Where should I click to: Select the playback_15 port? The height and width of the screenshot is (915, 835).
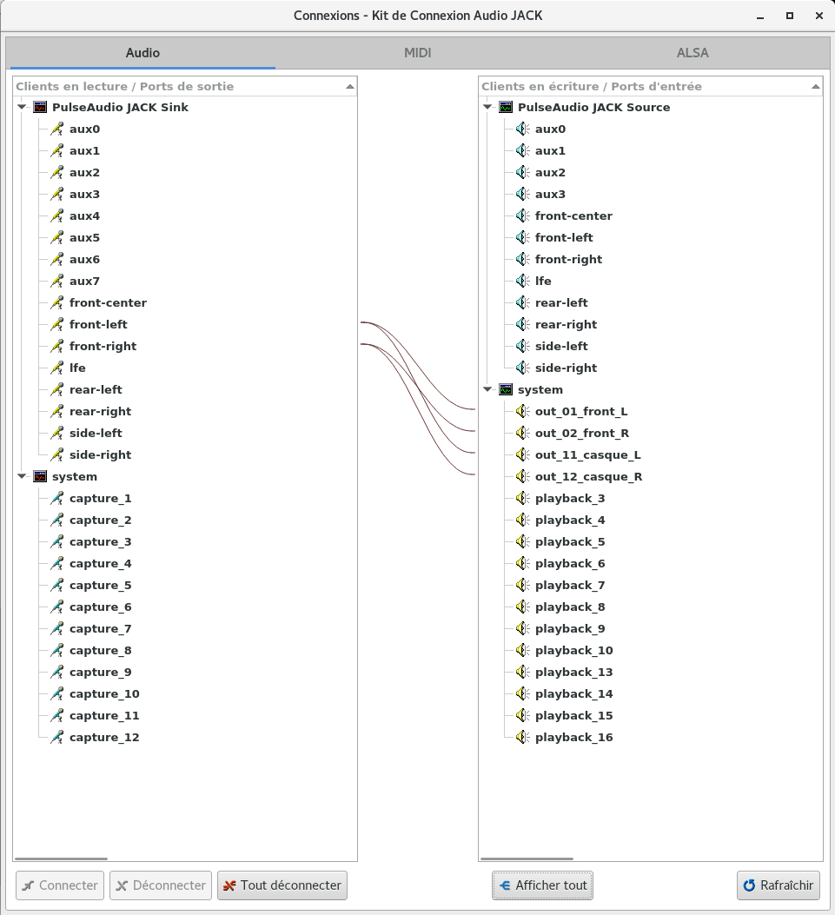click(574, 716)
